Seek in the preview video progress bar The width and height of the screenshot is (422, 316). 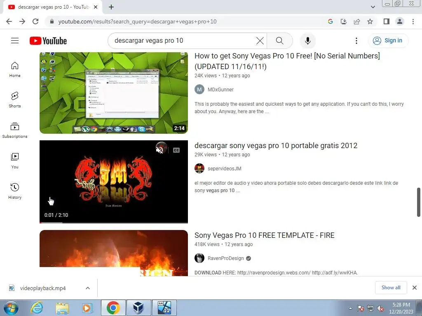(114, 223)
